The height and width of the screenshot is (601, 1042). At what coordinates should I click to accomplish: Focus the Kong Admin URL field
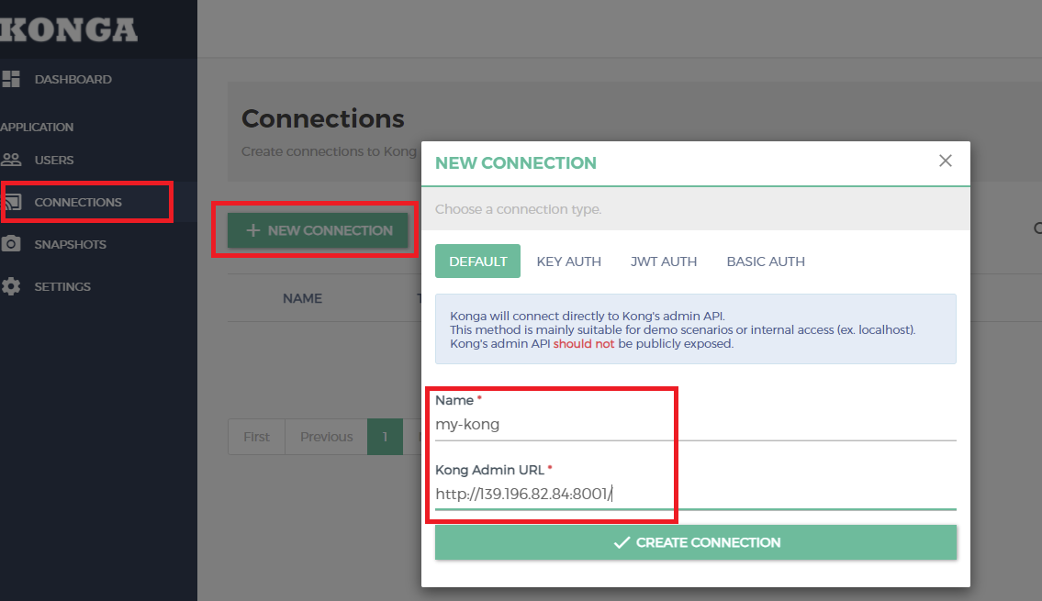(696, 494)
